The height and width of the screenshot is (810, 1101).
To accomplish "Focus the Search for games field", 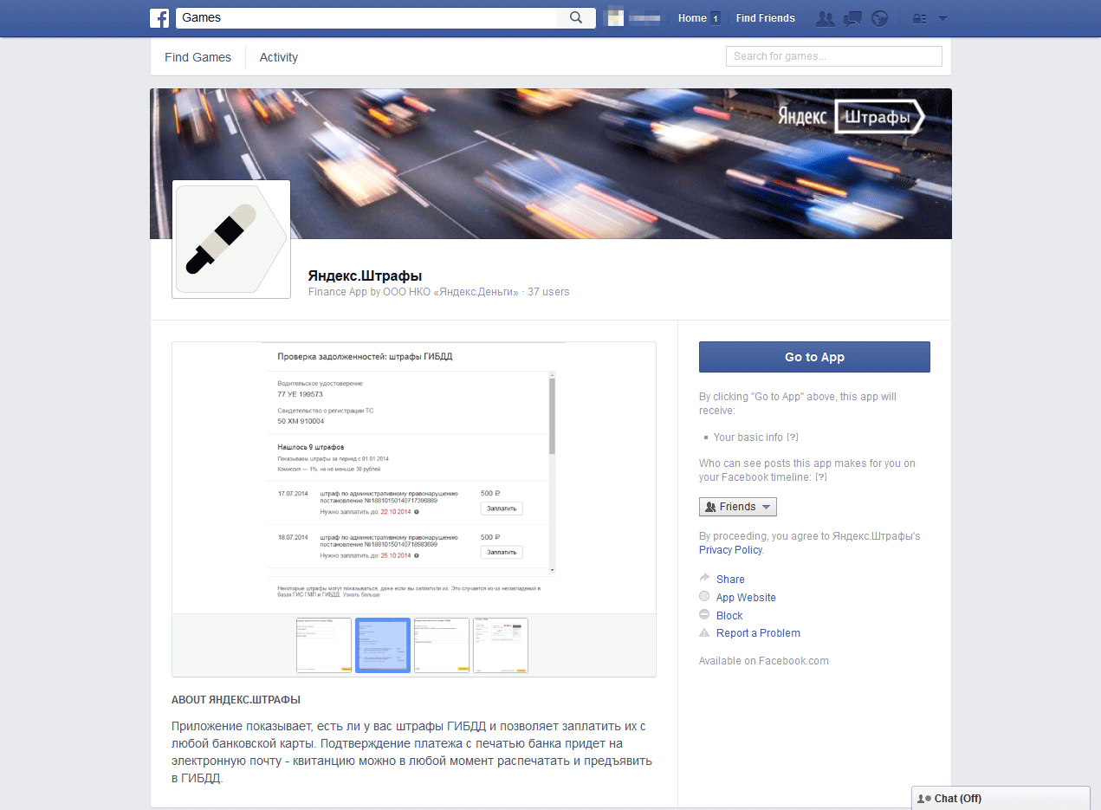I will click(x=833, y=56).
